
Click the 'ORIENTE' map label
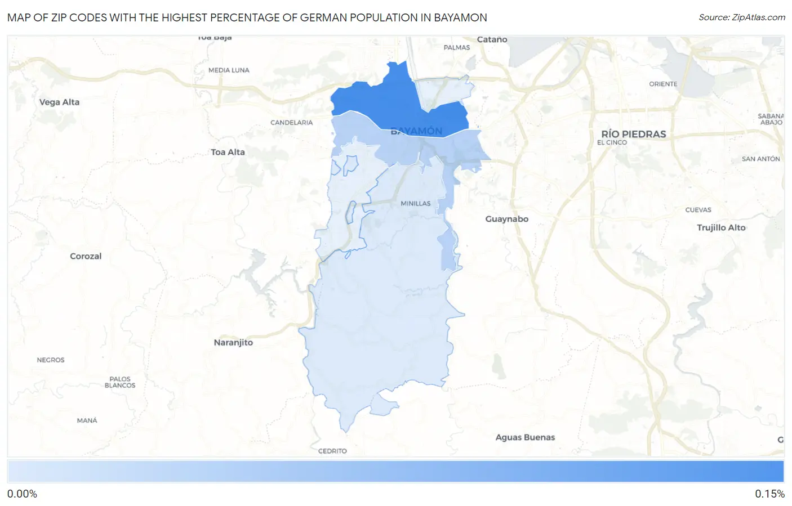click(x=663, y=84)
